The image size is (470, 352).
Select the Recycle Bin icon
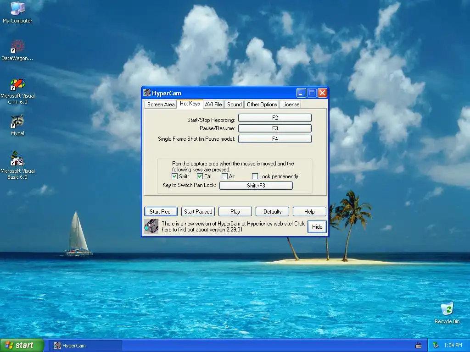[x=447, y=313]
